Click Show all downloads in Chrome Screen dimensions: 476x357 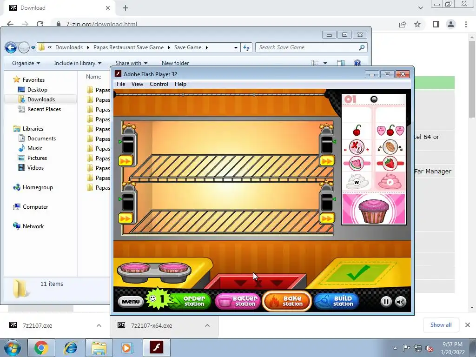[441, 325]
